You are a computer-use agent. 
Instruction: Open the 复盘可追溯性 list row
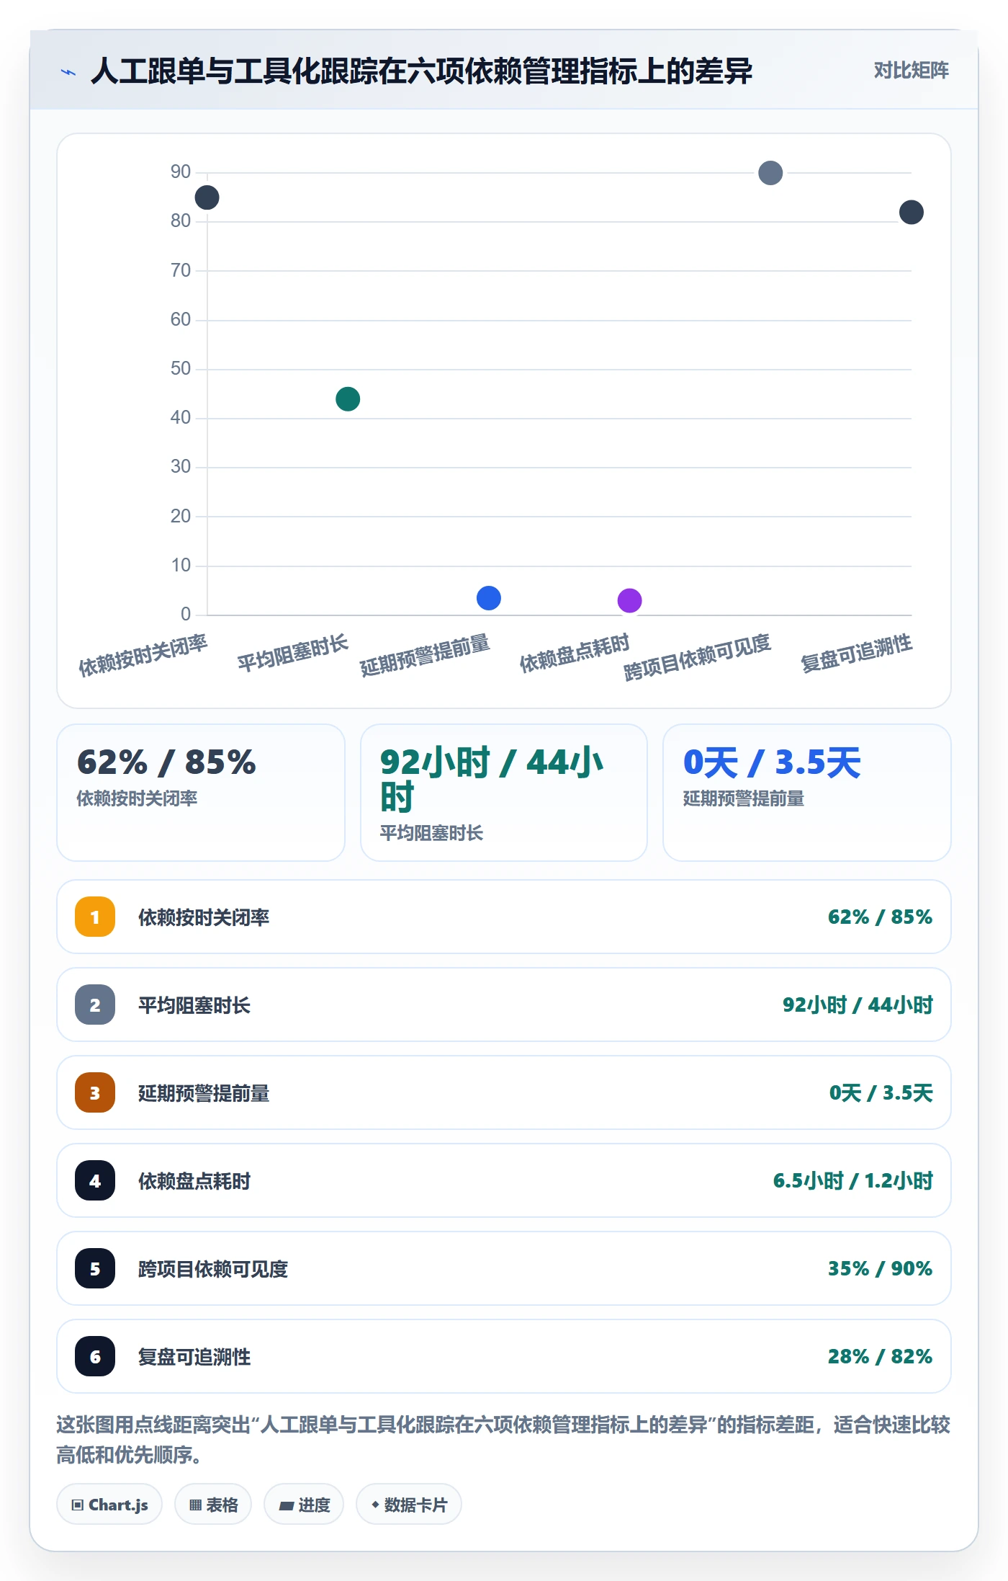(504, 1356)
